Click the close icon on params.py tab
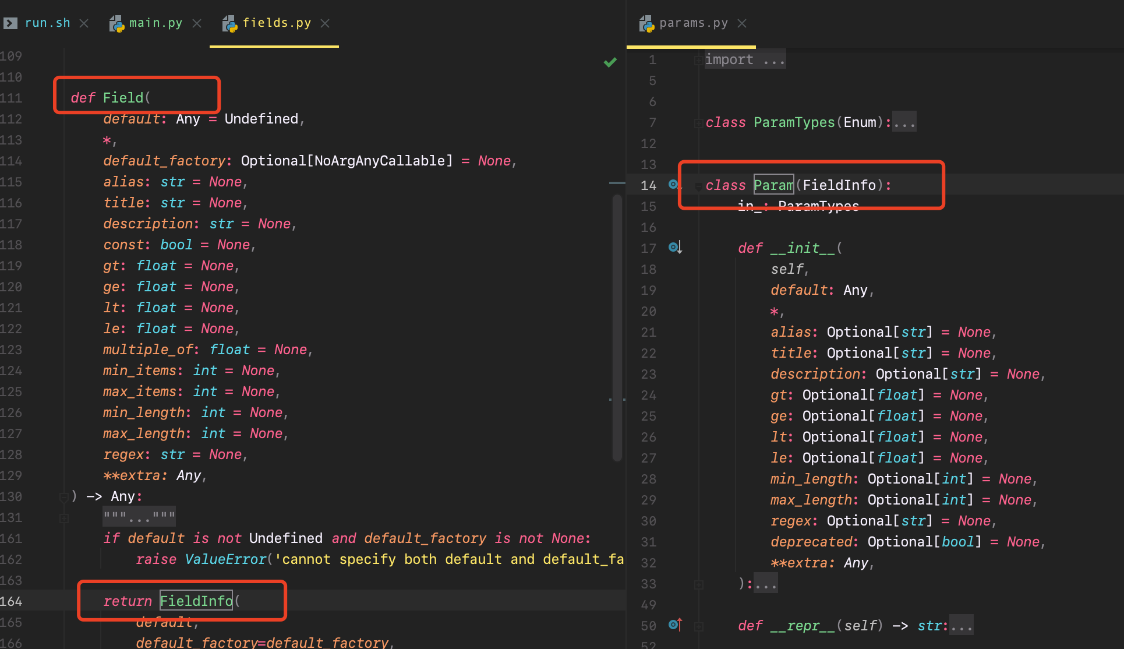Screen dimensions: 1124x649 743,21
